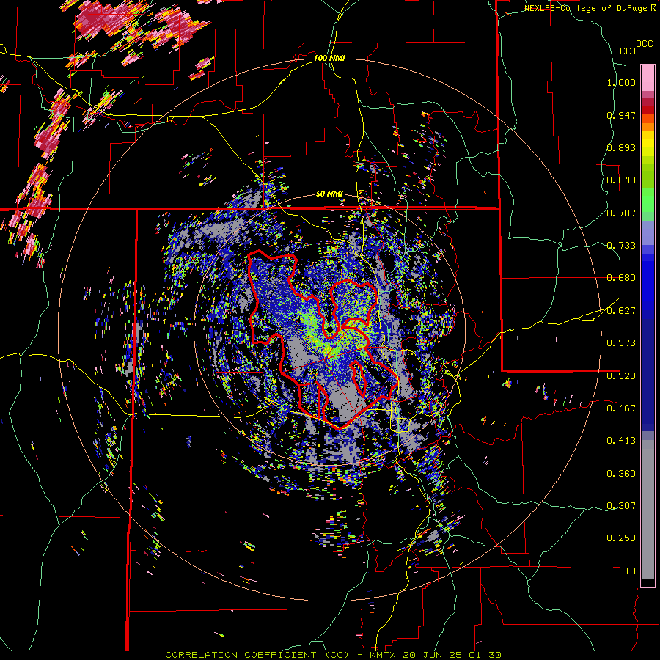Click the pink segment of the color bar
The width and height of the screenshot is (660, 660).
(x=648, y=78)
